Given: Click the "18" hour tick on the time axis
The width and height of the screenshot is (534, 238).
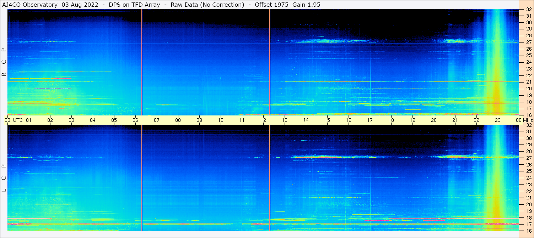Looking at the screenshot, I should (x=391, y=120).
